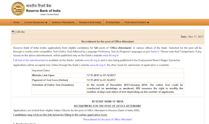Follow the Annex-I link
The height and width of the screenshot is (124, 209).
tap(155, 51)
